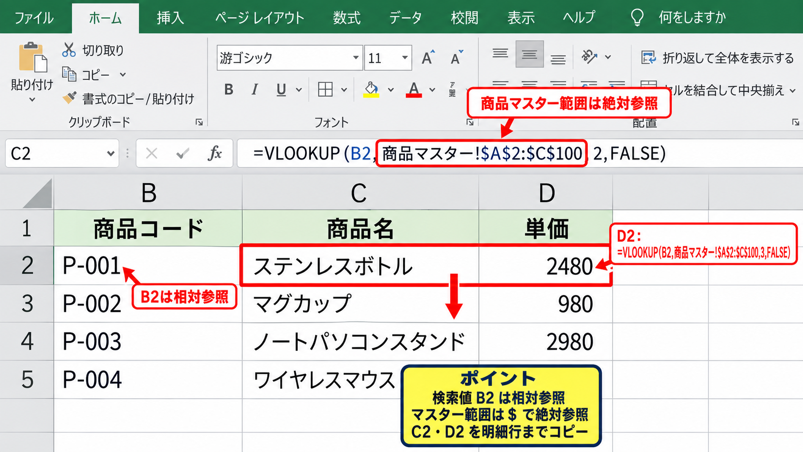The image size is (803, 452).
Task: Open the borders dropdown arrow
Action: (x=344, y=89)
